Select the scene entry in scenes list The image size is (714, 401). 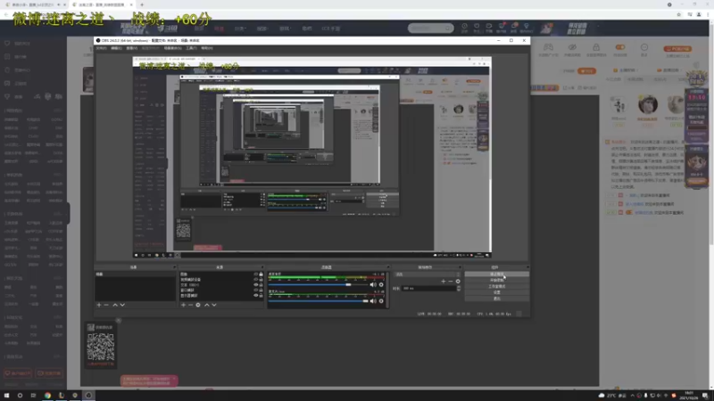tap(135, 274)
